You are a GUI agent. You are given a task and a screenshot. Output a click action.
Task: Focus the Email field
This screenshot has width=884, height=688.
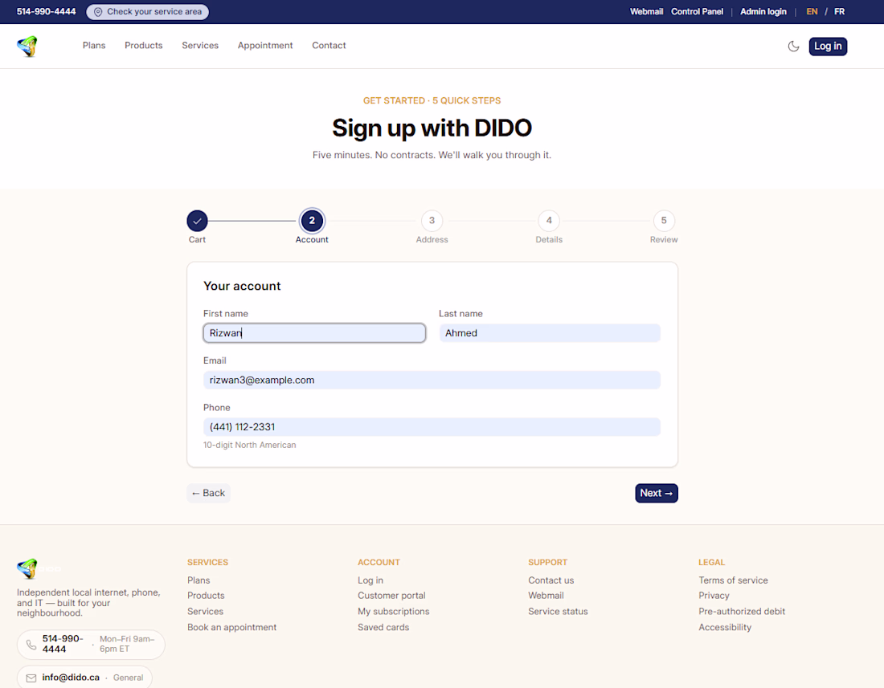pyautogui.click(x=432, y=380)
